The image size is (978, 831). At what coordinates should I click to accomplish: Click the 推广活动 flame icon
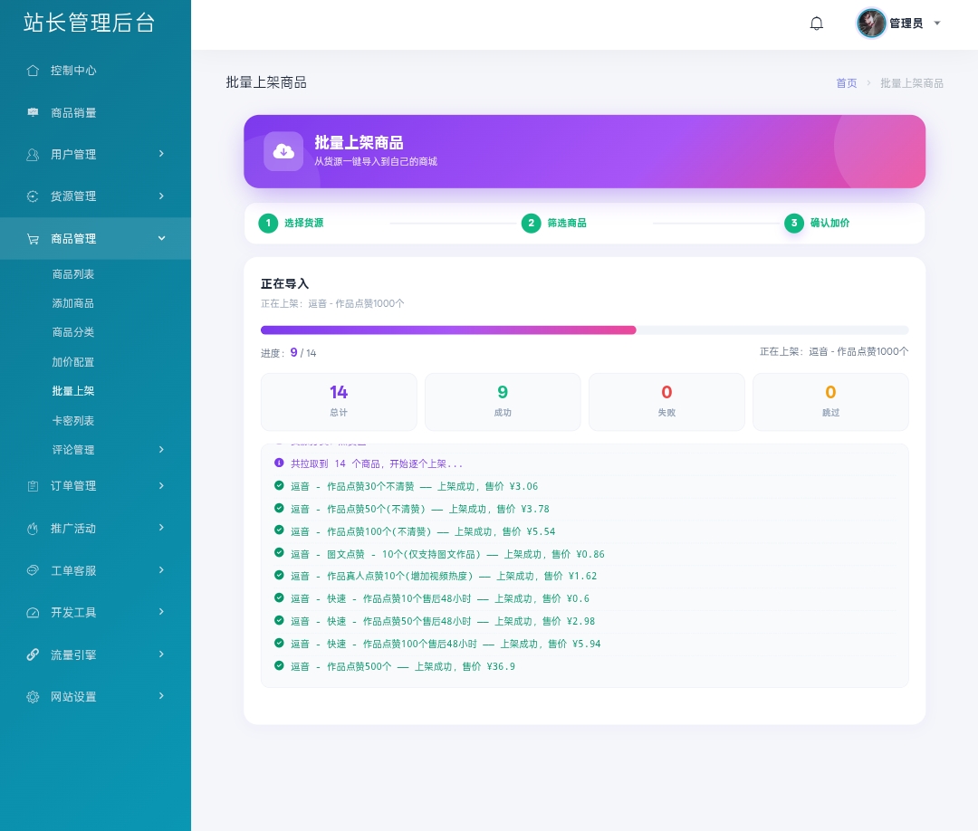pos(34,529)
